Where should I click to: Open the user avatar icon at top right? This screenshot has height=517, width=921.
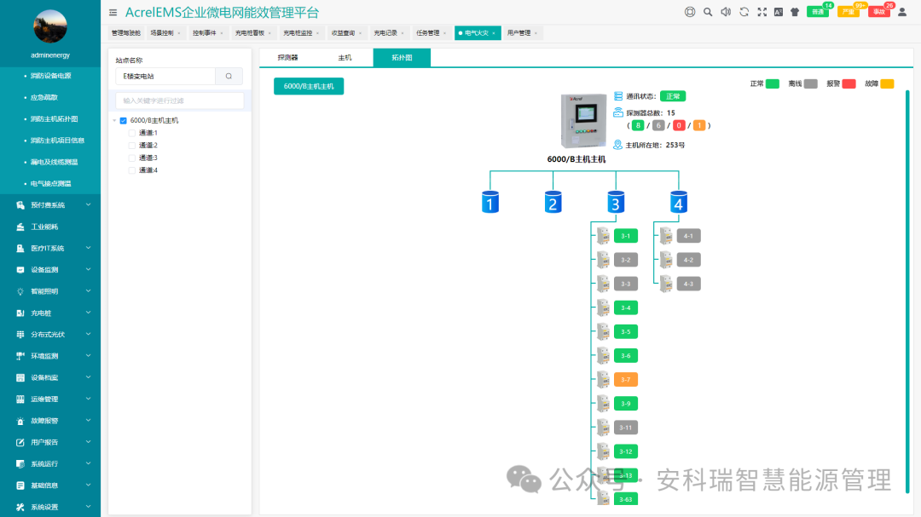tap(901, 12)
